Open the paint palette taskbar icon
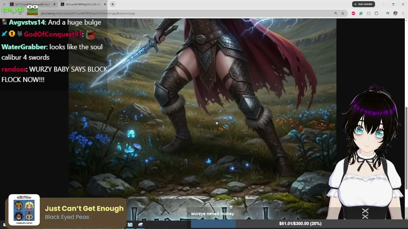This screenshot has width=408, height=229. pos(140,225)
